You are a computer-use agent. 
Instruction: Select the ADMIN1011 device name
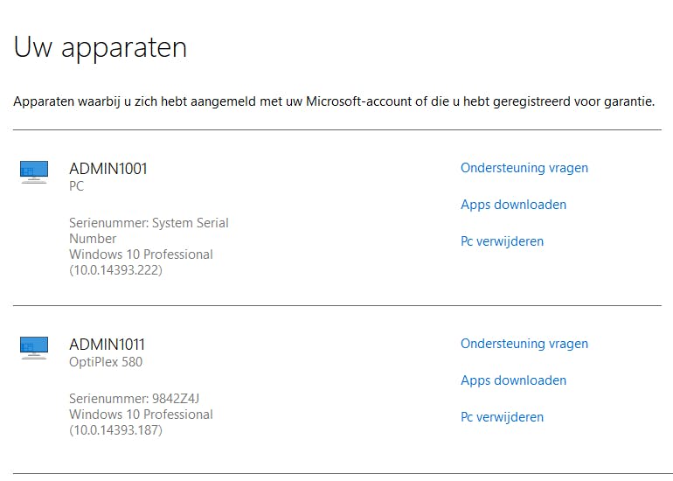pyautogui.click(x=108, y=345)
